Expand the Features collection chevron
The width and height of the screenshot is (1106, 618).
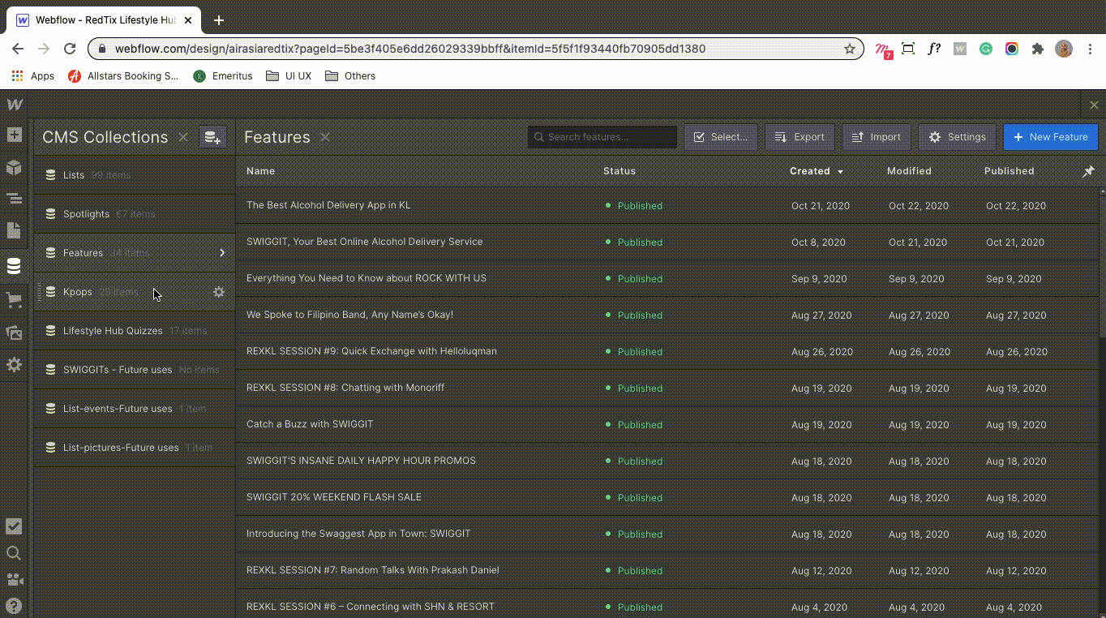(222, 253)
